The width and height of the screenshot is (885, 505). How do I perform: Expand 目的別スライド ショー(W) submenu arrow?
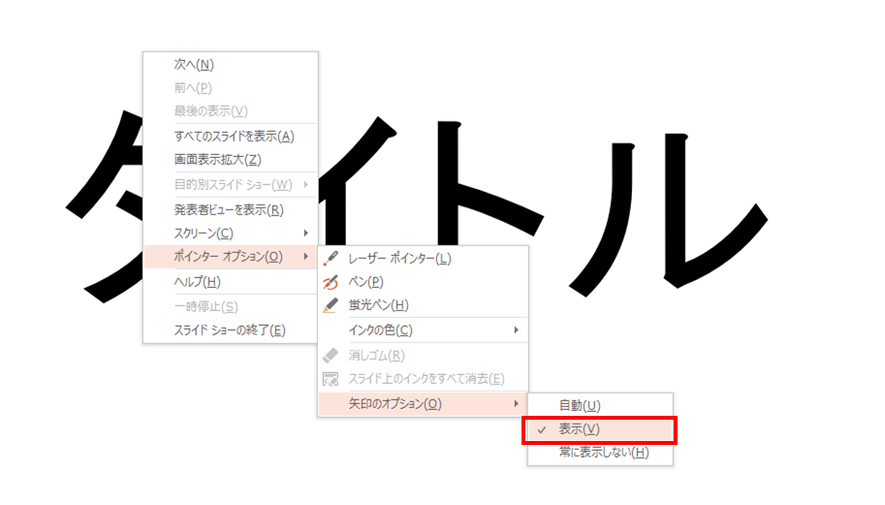306,184
